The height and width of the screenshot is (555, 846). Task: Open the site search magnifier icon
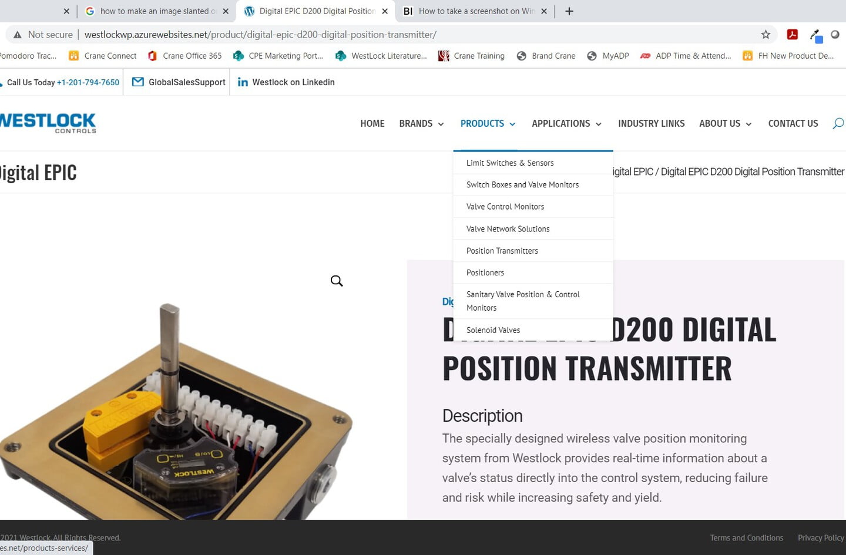tap(838, 123)
